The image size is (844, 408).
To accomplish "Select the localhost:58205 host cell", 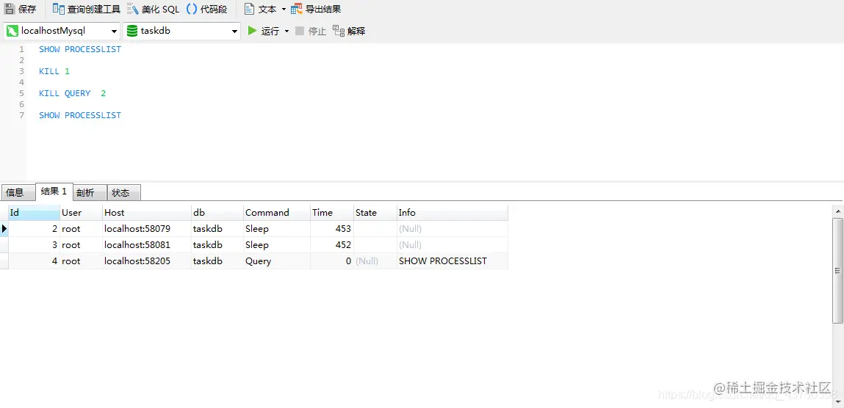I will click(147, 261).
